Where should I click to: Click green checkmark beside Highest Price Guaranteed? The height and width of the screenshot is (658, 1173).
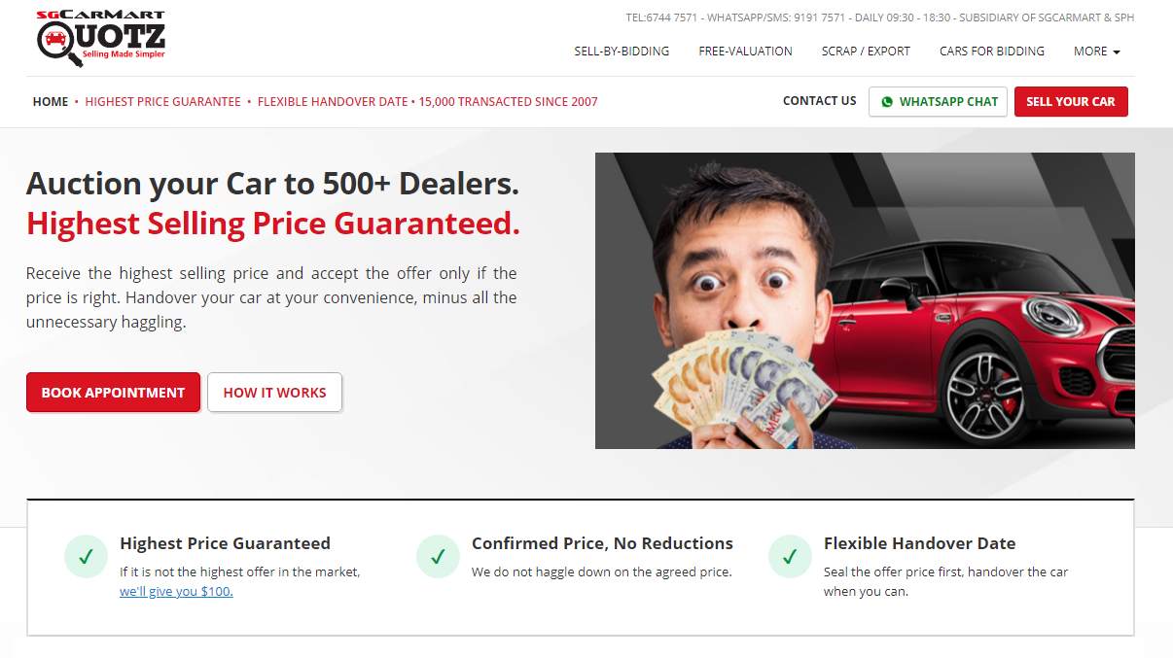click(86, 557)
